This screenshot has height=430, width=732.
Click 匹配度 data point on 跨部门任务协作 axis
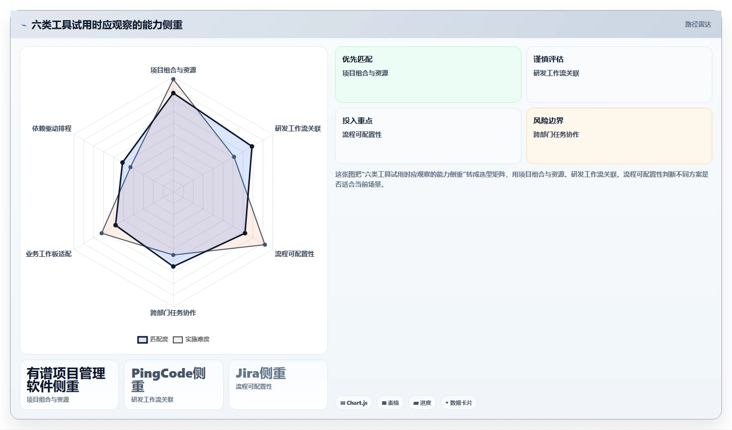click(x=173, y=266)
